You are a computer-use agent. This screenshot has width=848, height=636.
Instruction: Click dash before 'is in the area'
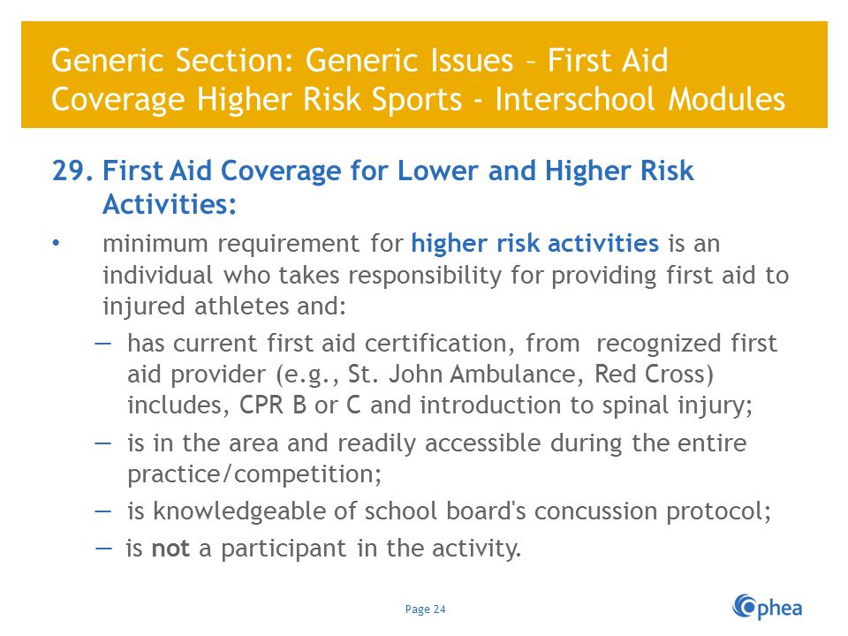(x=102, y=443)
